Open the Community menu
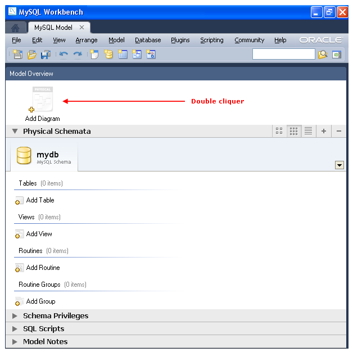Screen dimensions: 353x352 [250, 40]
